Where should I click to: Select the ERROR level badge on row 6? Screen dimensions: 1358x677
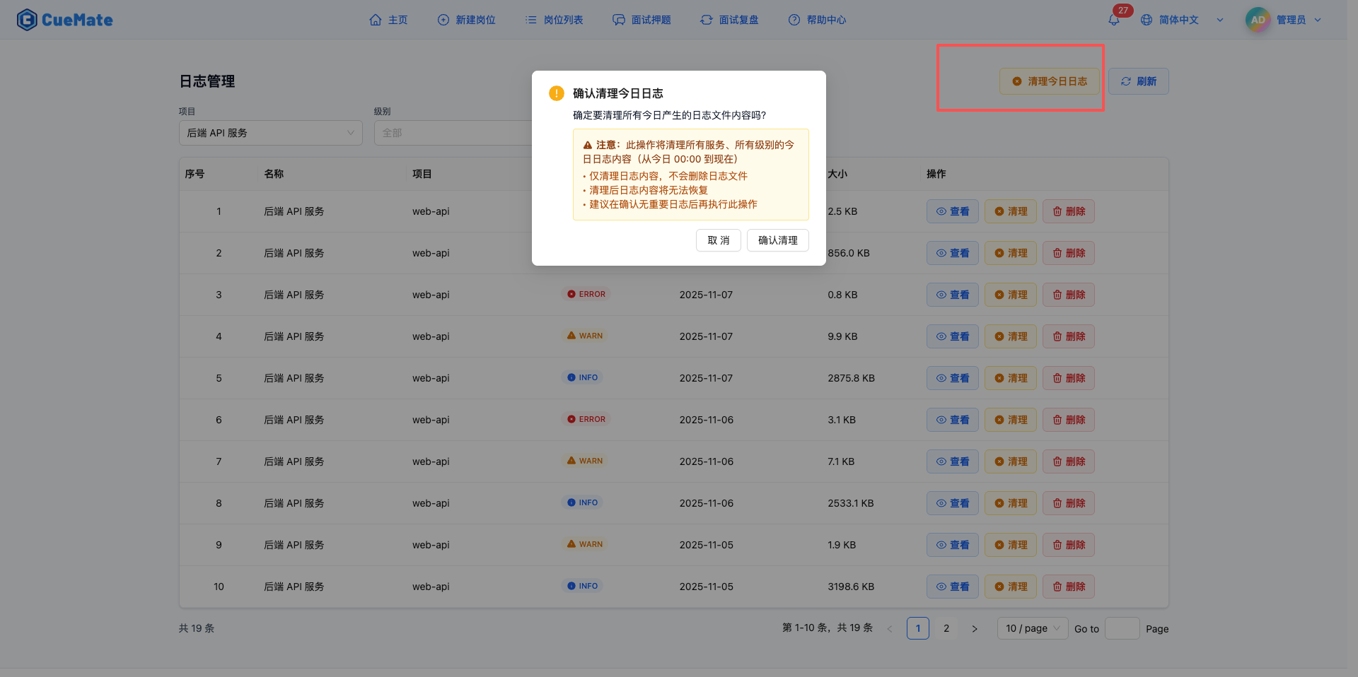pyautogui.click(x=586, y=419)
